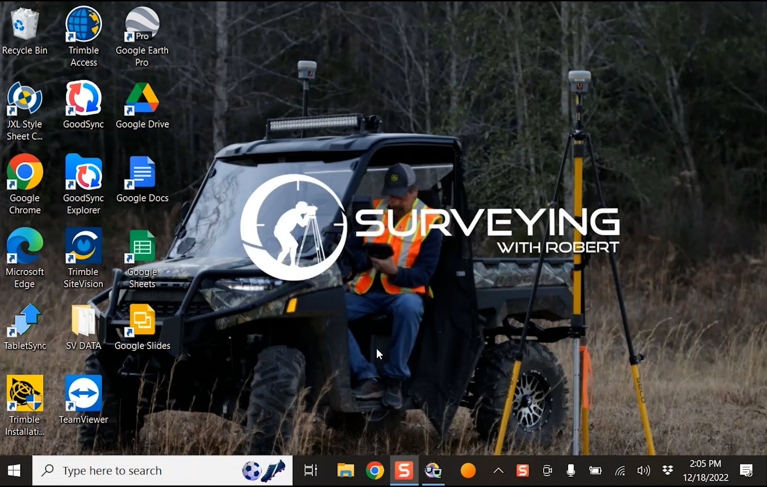
Task: Open Task View from taskbar
Action: pos(310,471)
